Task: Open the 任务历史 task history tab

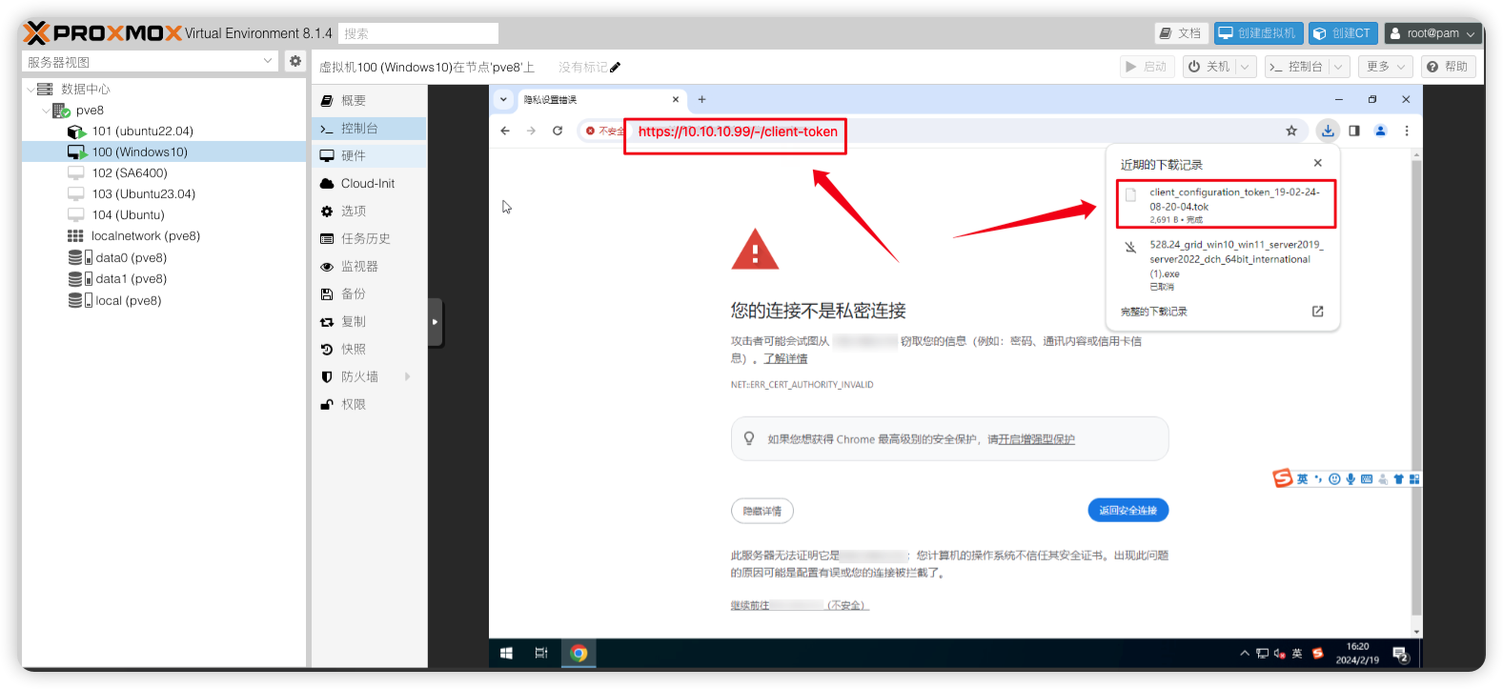Action: click(369, 238)
